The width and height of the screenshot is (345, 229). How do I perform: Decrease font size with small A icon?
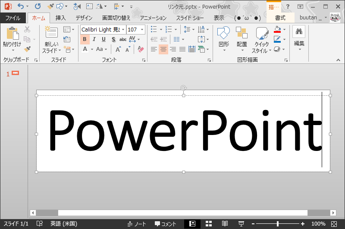tap(128, 49)
